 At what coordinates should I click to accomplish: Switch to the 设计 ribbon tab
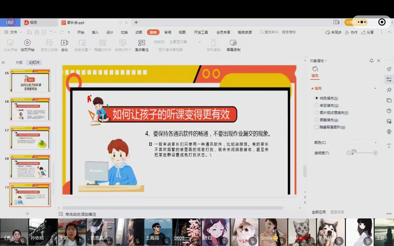pos(110,32)
